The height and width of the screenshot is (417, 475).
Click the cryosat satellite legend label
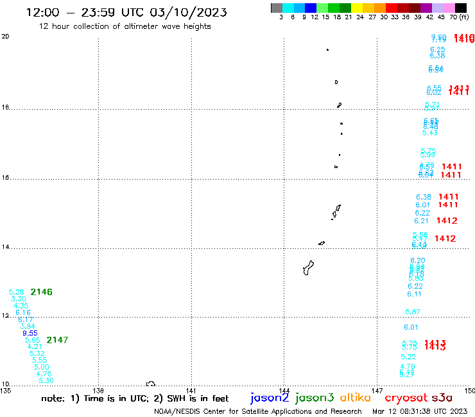(x=406, y=398)
